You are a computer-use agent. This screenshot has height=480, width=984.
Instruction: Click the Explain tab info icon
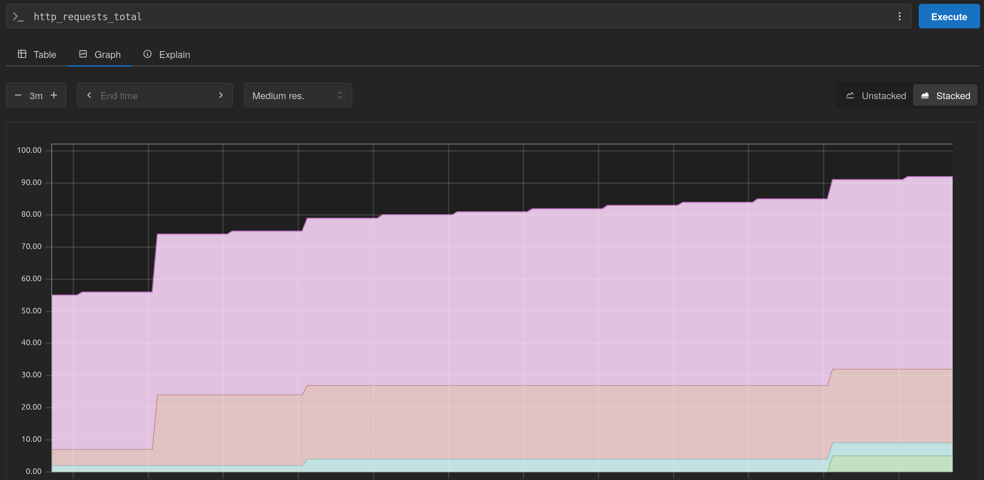click(147, 54)
